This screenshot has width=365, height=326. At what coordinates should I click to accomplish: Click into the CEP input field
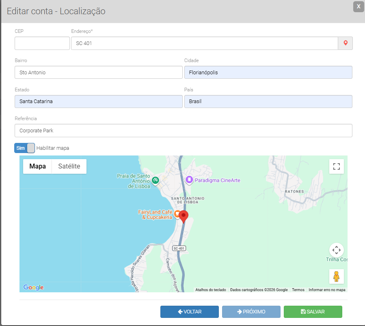(42, 43)
